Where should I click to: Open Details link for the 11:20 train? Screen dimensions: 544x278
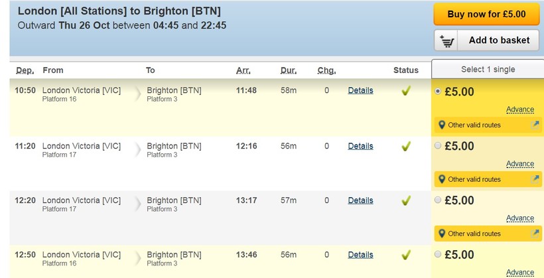click(360, 146)
